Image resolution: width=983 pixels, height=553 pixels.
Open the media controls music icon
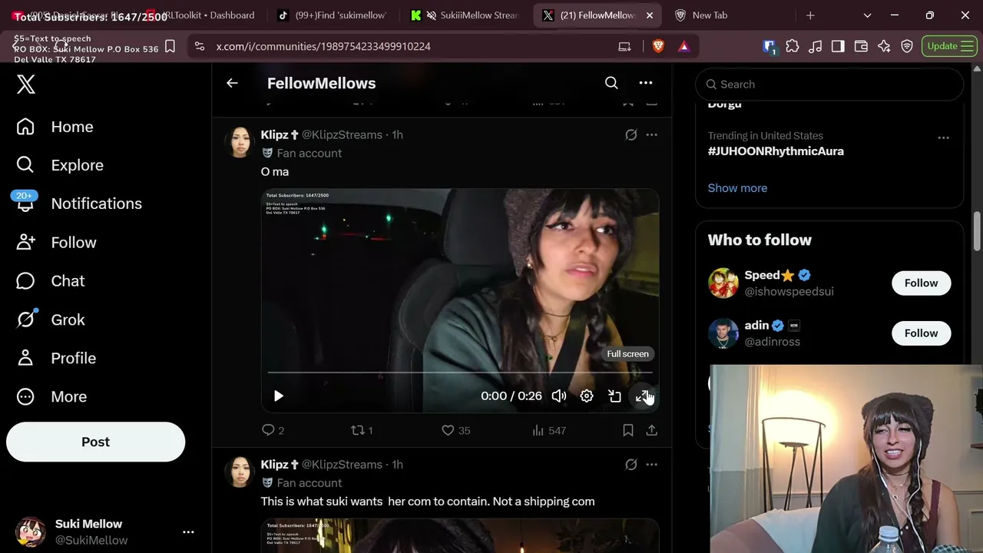[816, 46]
